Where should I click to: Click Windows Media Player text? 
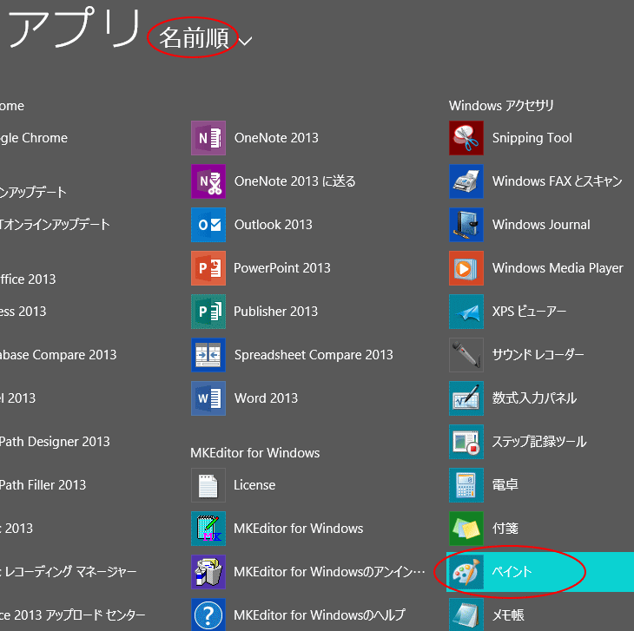tap(558, 268)
